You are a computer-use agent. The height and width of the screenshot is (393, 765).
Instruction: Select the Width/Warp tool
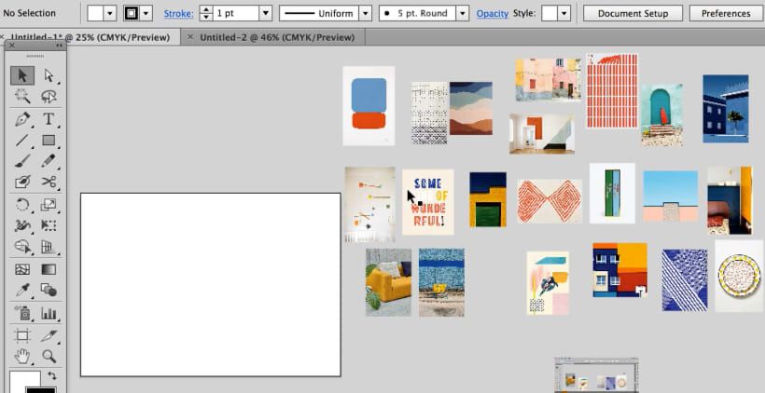point(22,225)
